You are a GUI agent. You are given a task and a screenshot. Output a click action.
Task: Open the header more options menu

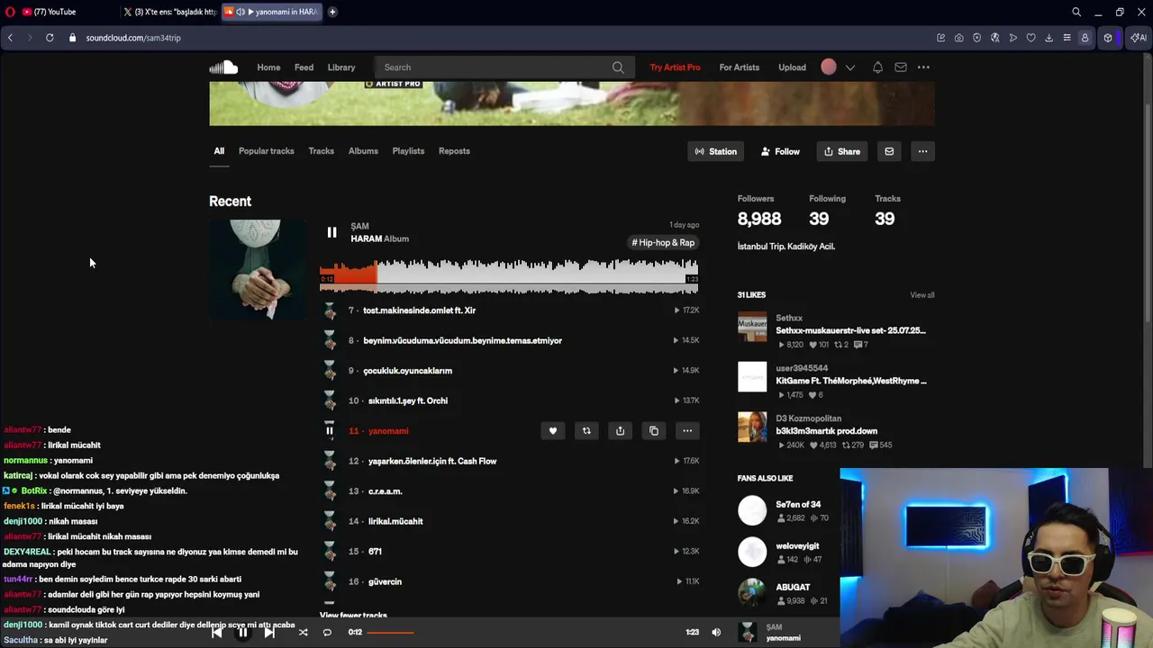[x=923, y=67]
